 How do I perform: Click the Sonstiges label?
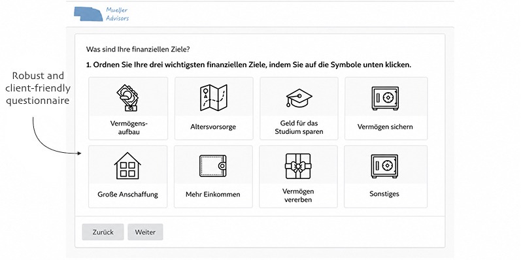[384, 194]
